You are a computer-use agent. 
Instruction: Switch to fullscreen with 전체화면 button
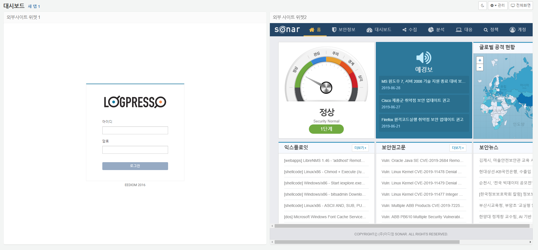(521, 5)
